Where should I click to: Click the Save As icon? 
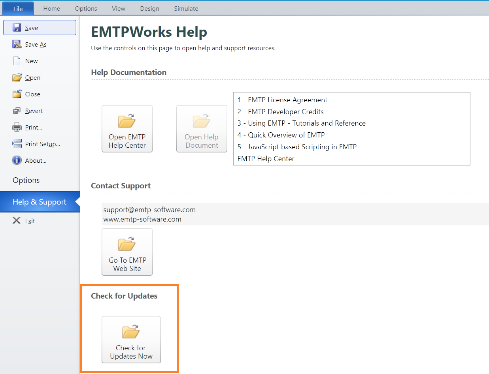coord(17,44)
